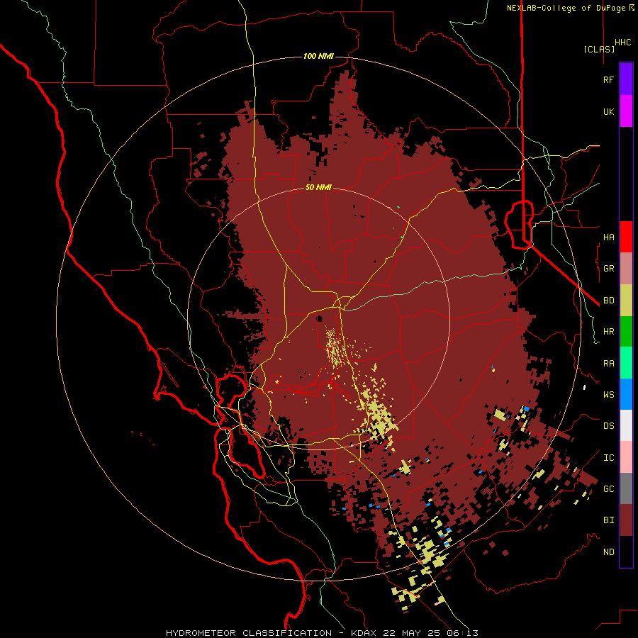Click the dark red BI legend swatch
Image resolution: width=638 pixels, height=638 pixels.
(626, 520)
